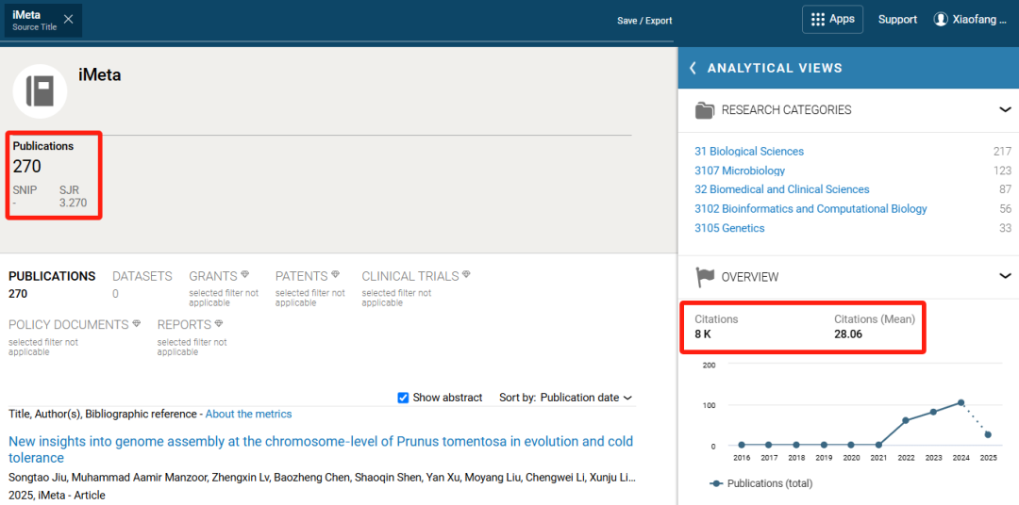Open the Save / Export menu
This screenshot has height=505, width=1019.
[644, 21]
